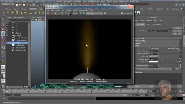Screen dimensions: 185x104
Task: Select fluidShape2 in the Outliner
Action: (x=22, y=45)
